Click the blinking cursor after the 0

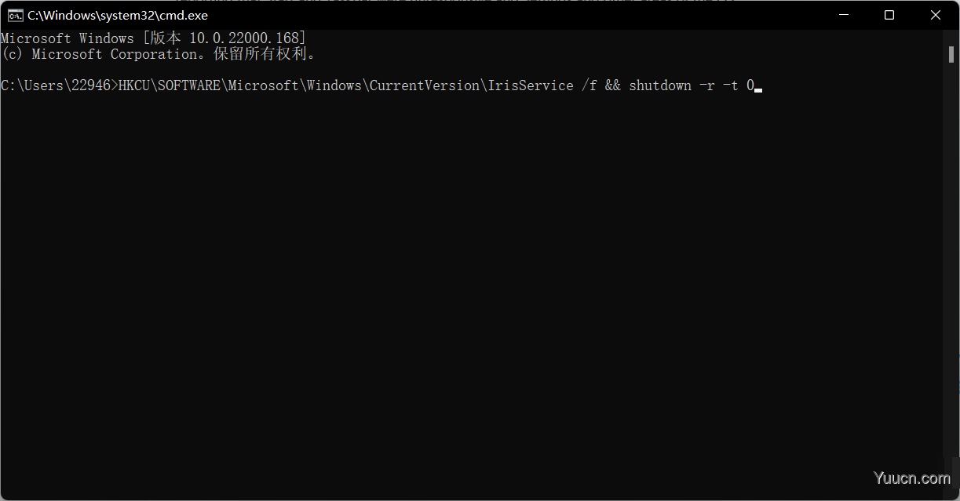(758, 90)
